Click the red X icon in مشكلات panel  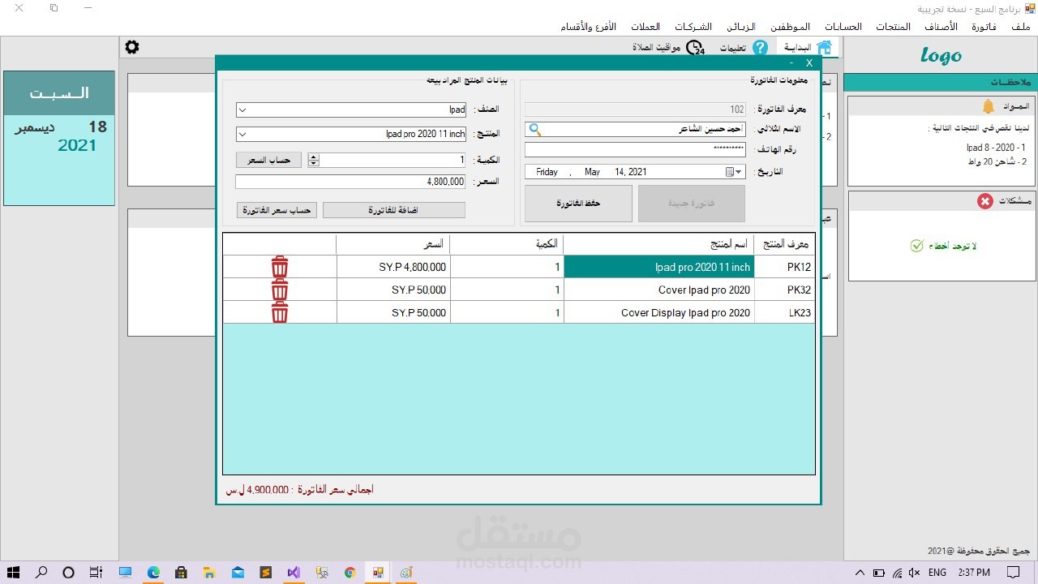click(984, 201)
